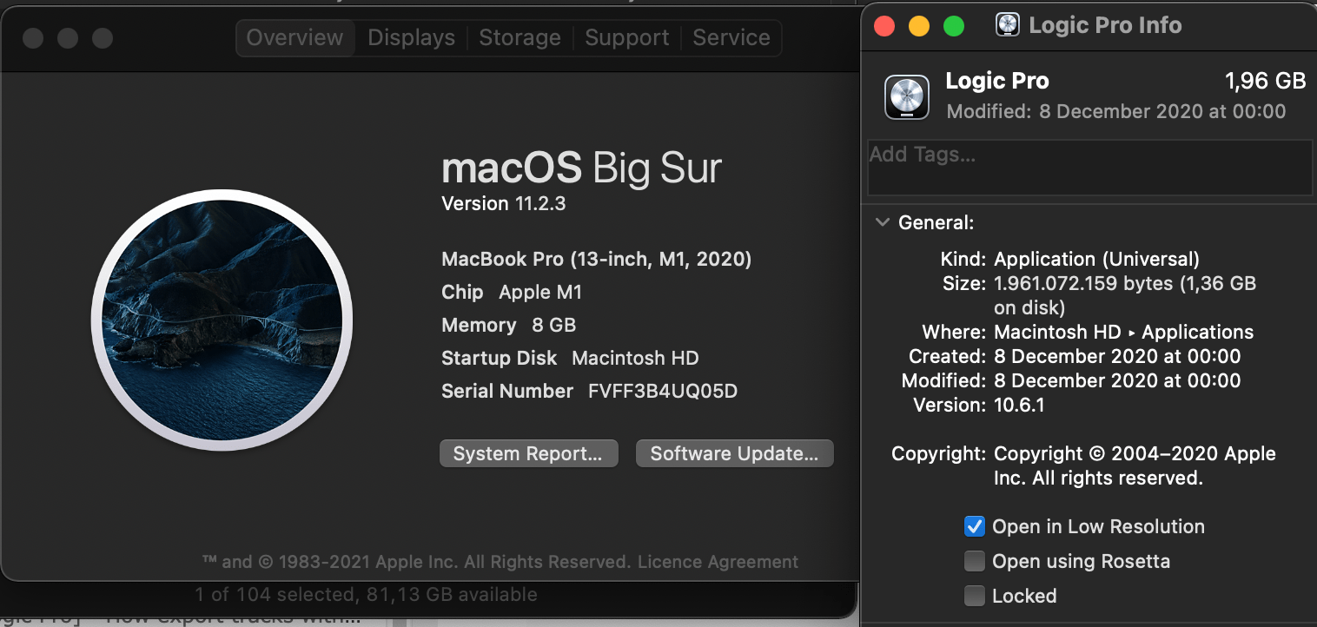Click the Add Tags field
Viewport: 1317px width, 627px height.
1089,167
